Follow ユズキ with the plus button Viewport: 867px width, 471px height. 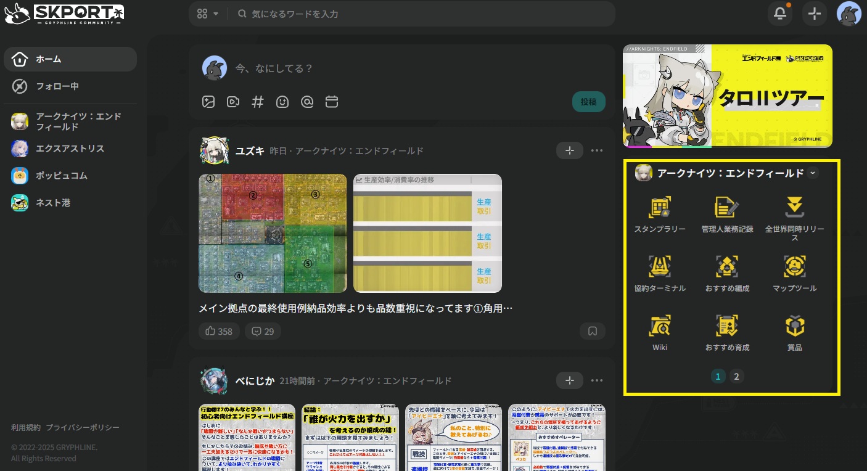point(569,150)
